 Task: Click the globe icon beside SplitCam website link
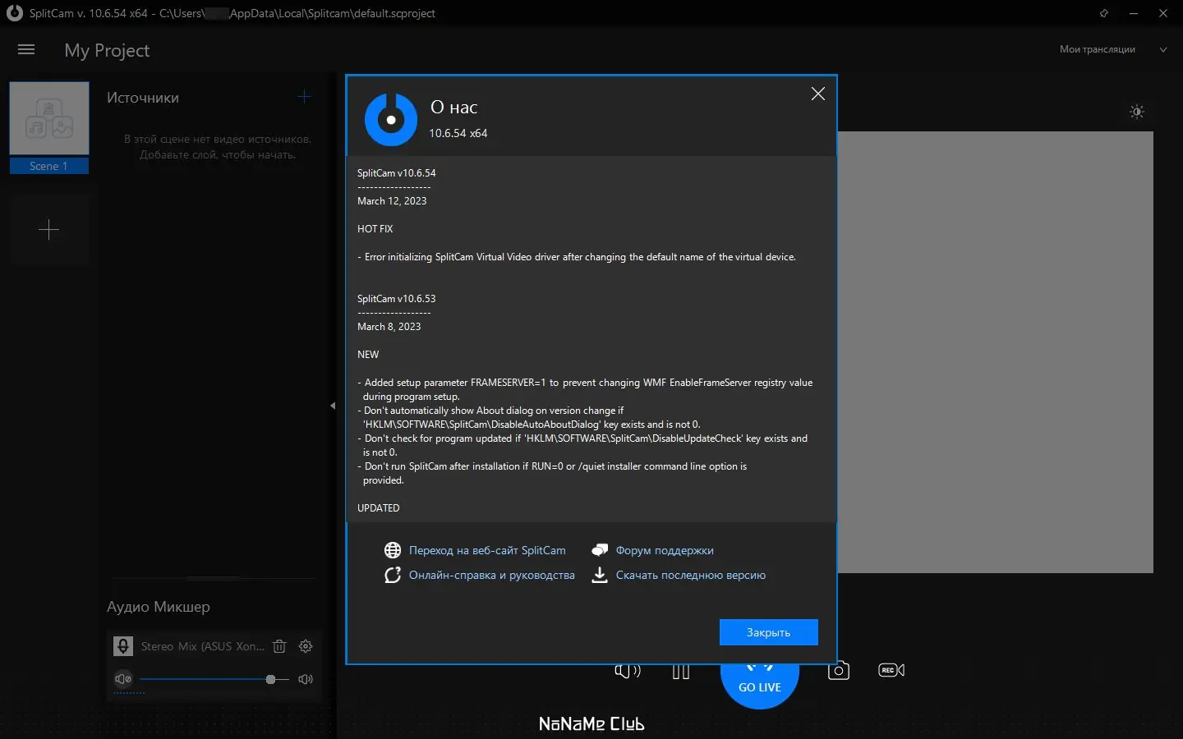(x=393, y=550)
